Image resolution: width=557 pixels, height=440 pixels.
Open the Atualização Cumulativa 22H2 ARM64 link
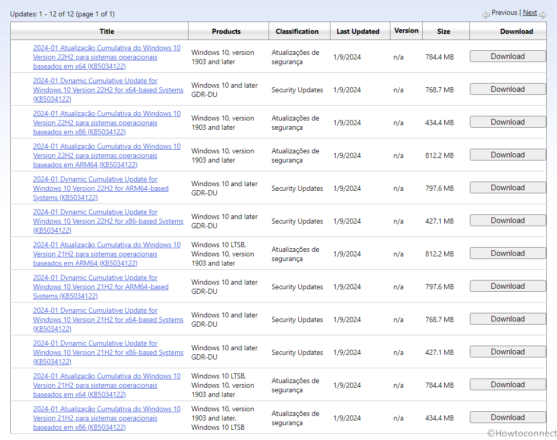(x=107, y=155)
